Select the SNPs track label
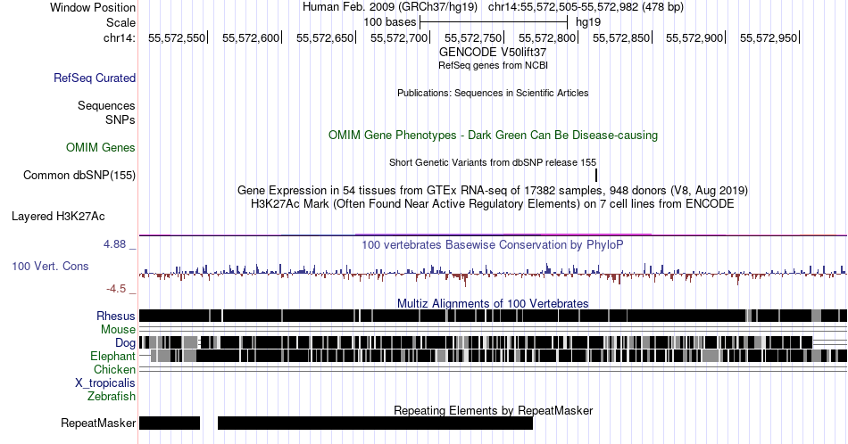This screenshot has width=848, height=444. coord(121,119)
